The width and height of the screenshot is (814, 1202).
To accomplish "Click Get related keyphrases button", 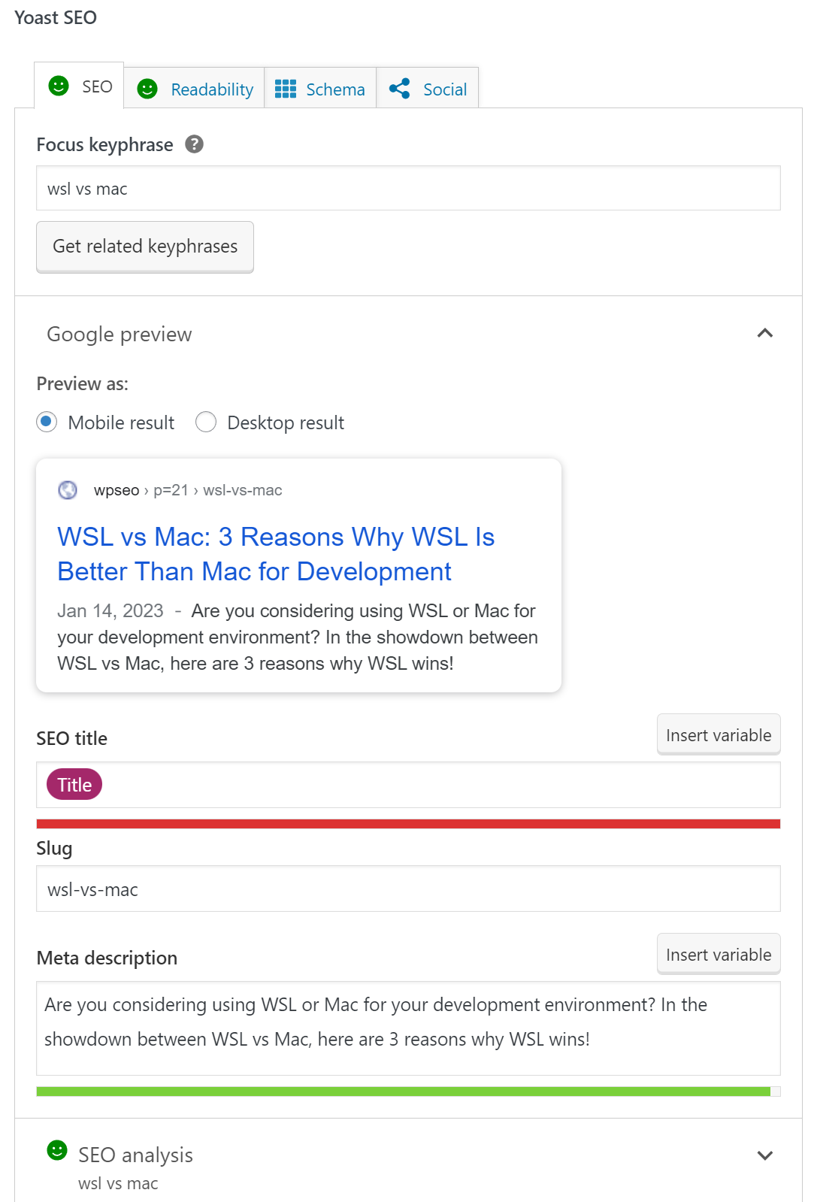I will coord(145,247).
